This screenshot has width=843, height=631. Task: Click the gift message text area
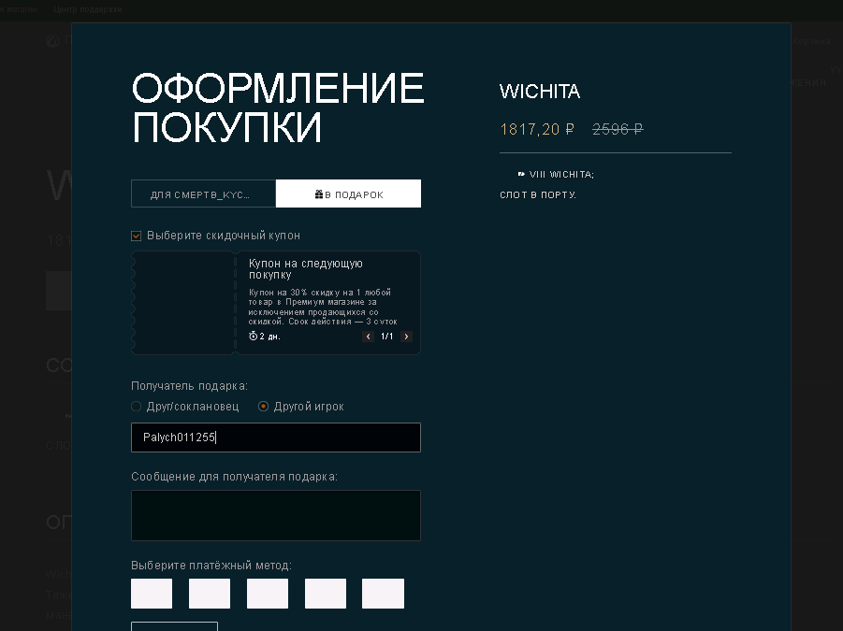(276, 515)
